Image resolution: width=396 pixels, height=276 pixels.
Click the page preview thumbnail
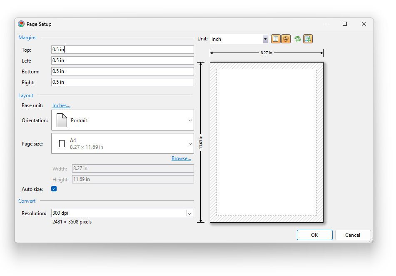click(x=266, y=142)
